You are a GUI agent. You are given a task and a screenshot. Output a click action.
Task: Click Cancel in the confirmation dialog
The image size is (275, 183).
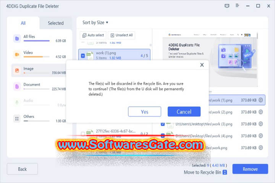(x=184, y=112)
